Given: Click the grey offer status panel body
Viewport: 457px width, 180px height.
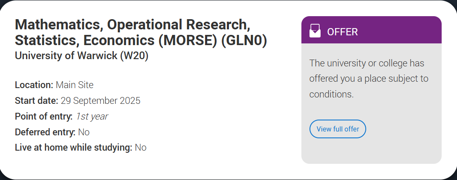Looking at the screenshot, I should point(371,103).
